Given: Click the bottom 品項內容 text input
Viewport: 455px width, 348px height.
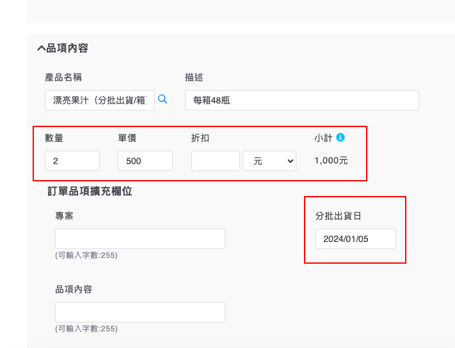Looking at the screenshot, I should click(x=140, y=312).
